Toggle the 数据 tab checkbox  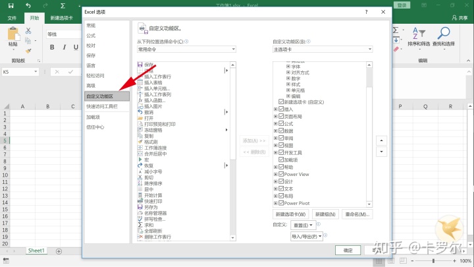[281, 131]
